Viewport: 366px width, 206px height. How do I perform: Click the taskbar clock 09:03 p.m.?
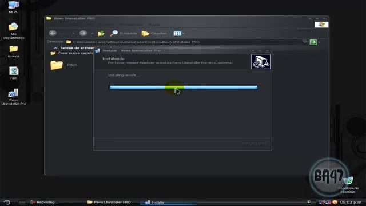click(x=351, y=202)
